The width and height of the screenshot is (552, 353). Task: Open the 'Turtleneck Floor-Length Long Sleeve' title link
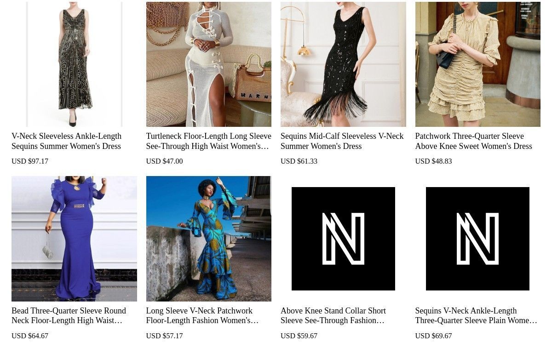(209, 141)
